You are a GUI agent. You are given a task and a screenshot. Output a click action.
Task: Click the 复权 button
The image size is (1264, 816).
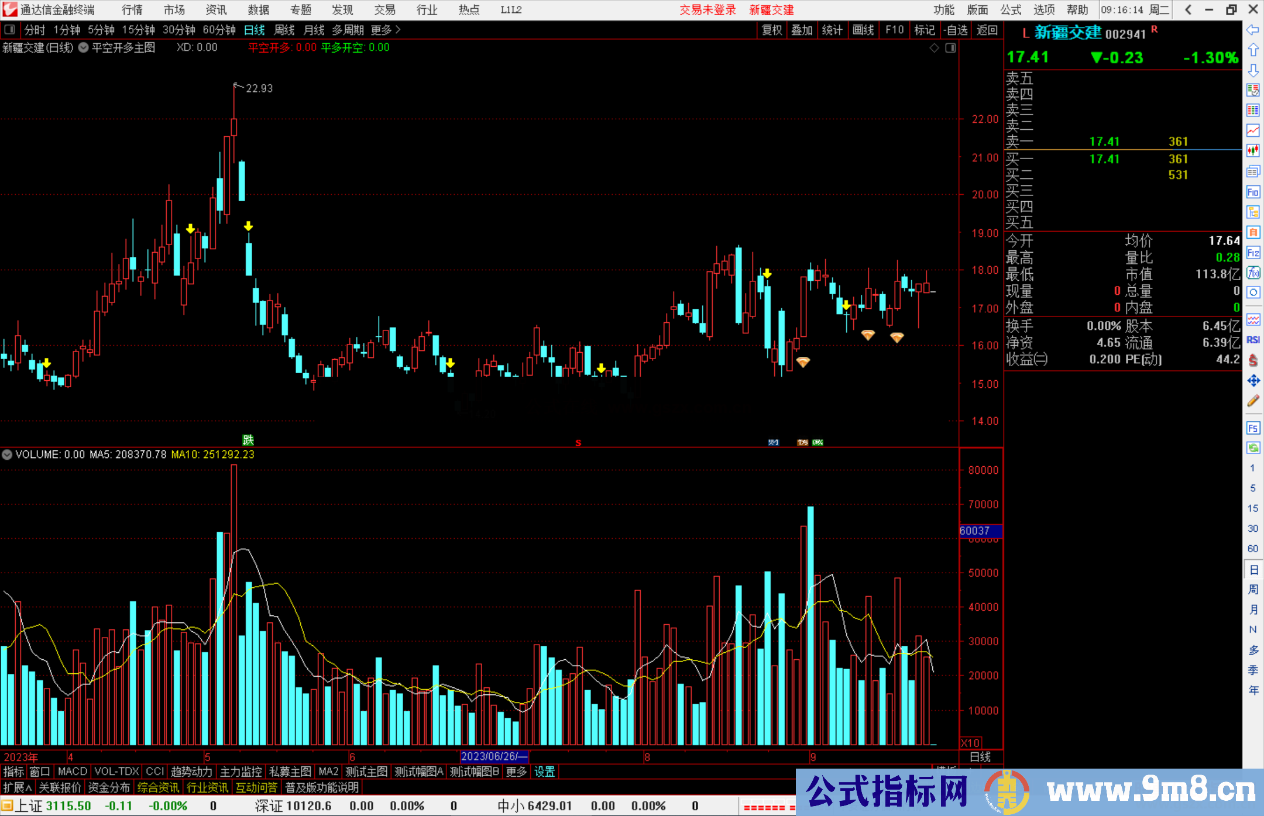(772, 29)
